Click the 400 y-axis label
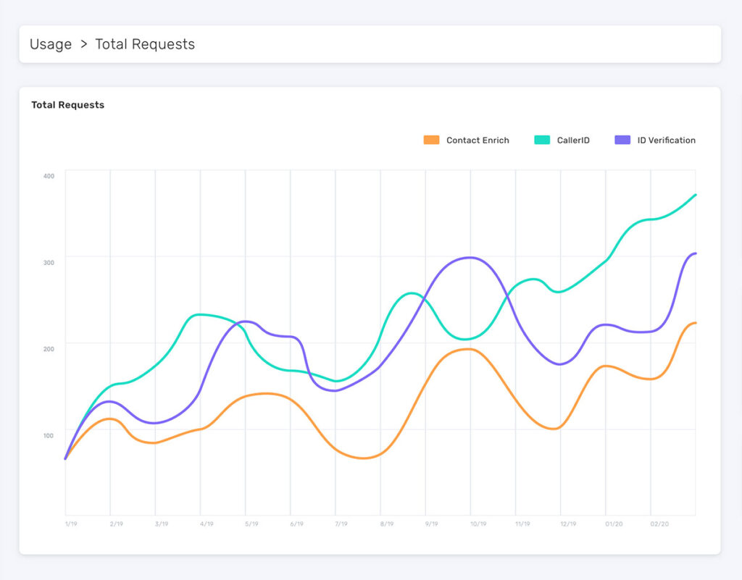 coord(49,176)
